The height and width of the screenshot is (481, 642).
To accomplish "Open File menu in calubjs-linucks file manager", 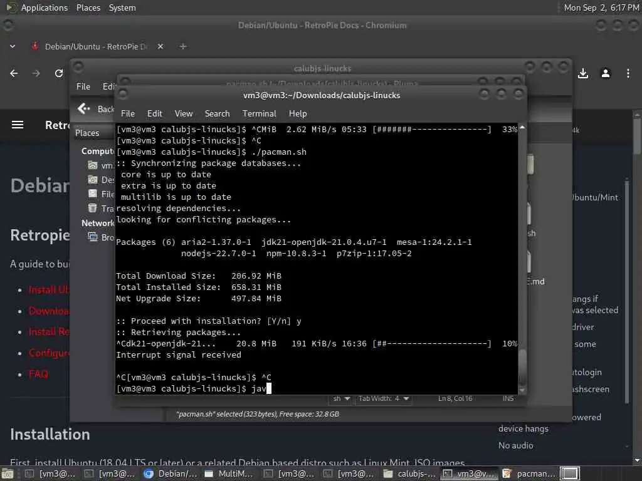I will [x=83, y=86].
